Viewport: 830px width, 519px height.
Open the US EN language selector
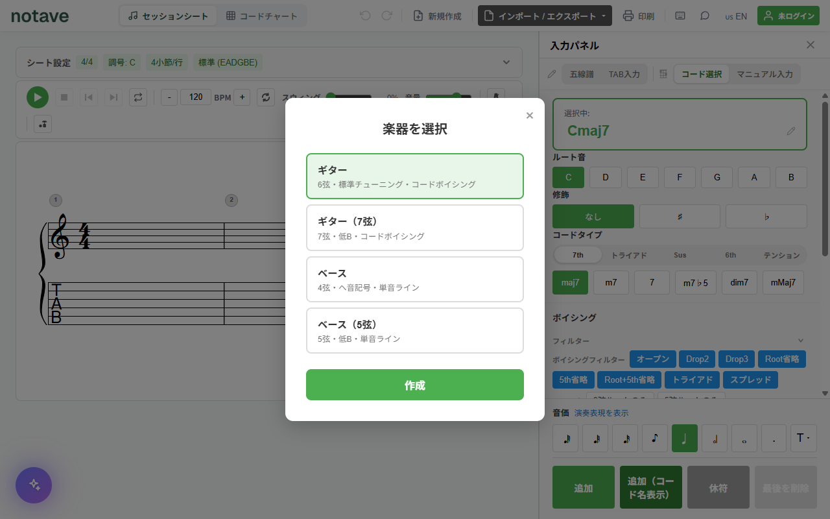point(736,16)
